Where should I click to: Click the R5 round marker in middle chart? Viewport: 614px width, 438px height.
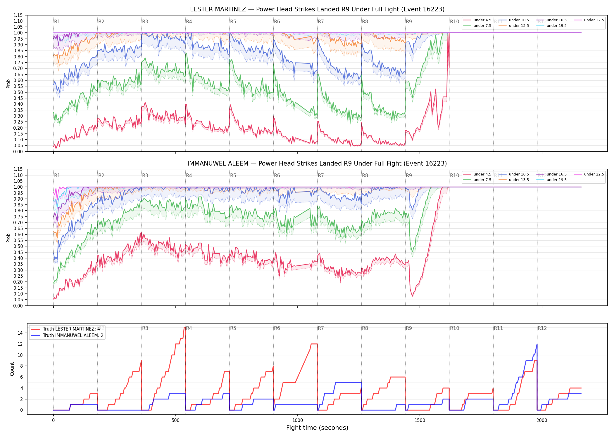(x=233, y=175)
